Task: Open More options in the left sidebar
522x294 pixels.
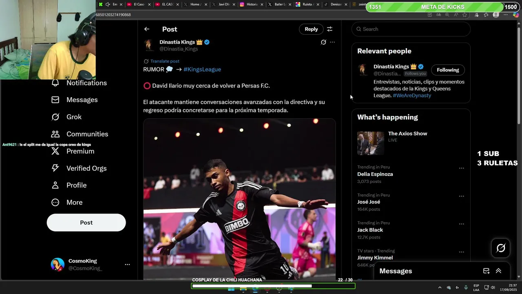Action: point(67,202)
